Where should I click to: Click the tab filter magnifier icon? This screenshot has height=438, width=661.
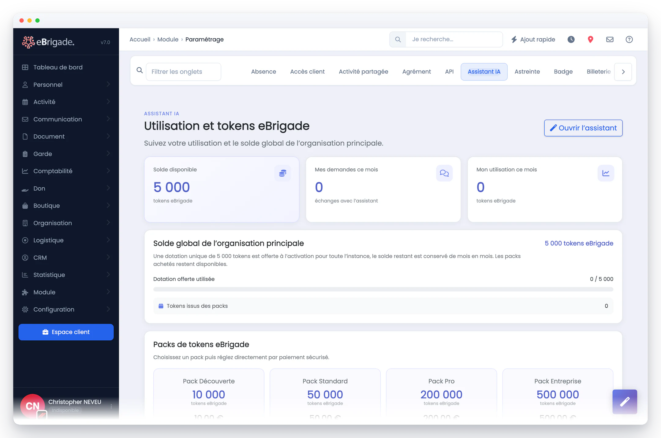(140, 70)
